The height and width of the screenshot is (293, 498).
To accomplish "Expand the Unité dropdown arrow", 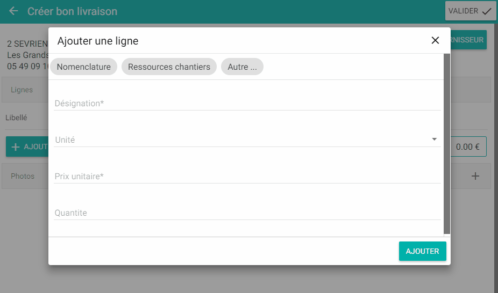I will pos(434,140).
